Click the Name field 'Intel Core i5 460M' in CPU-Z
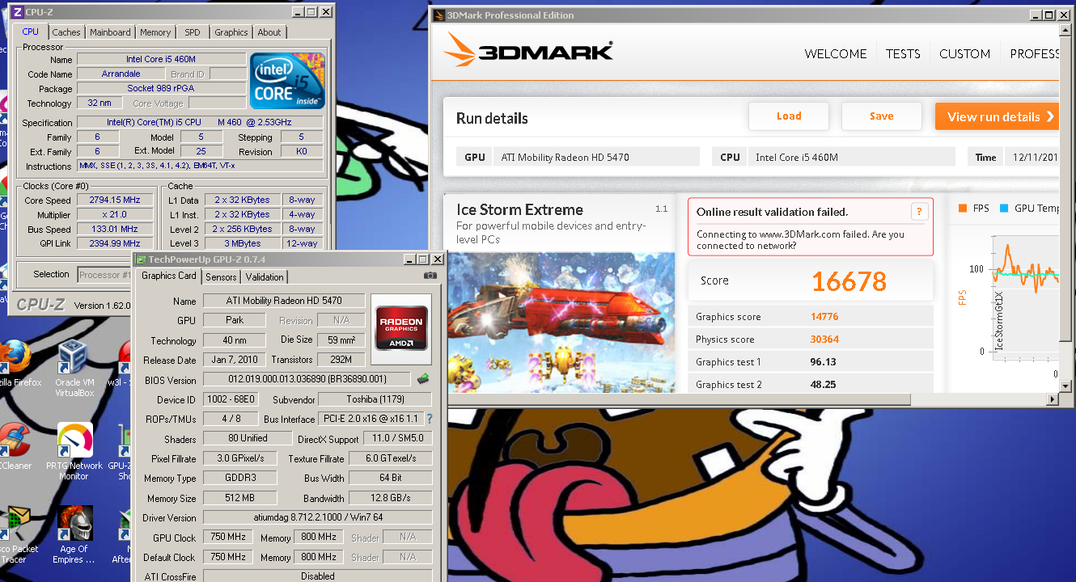Screen dimensions: 1076x582 click(162, 59)
